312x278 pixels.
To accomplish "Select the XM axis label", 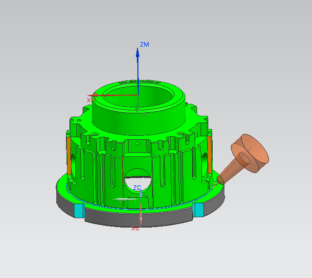I will point(91,100).
